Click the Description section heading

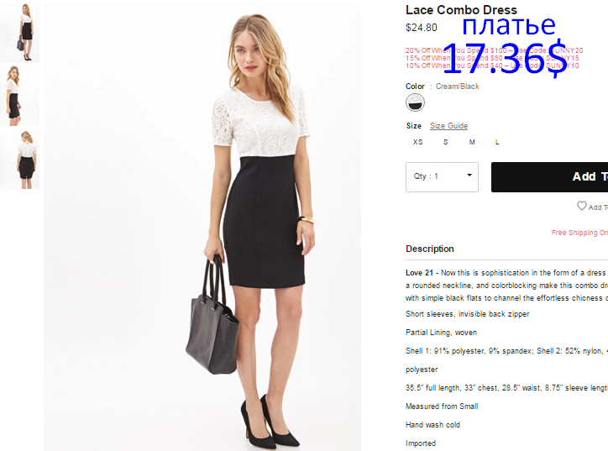[430, 249]
